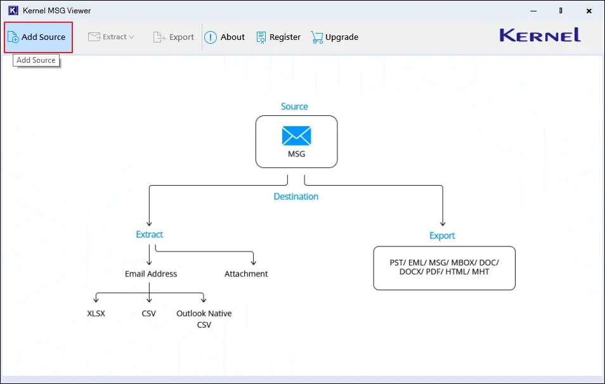This screenshot has width=605, height=384.
Task: Click the Register certificate icon
Action: 261,37
